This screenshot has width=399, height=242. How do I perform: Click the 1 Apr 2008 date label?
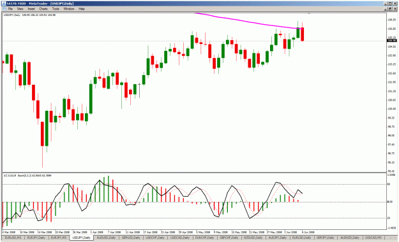(x=97, y=232)
